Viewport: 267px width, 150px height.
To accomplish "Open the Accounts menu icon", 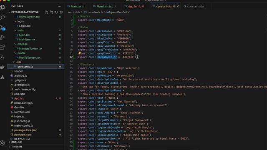I will [3, 143].
